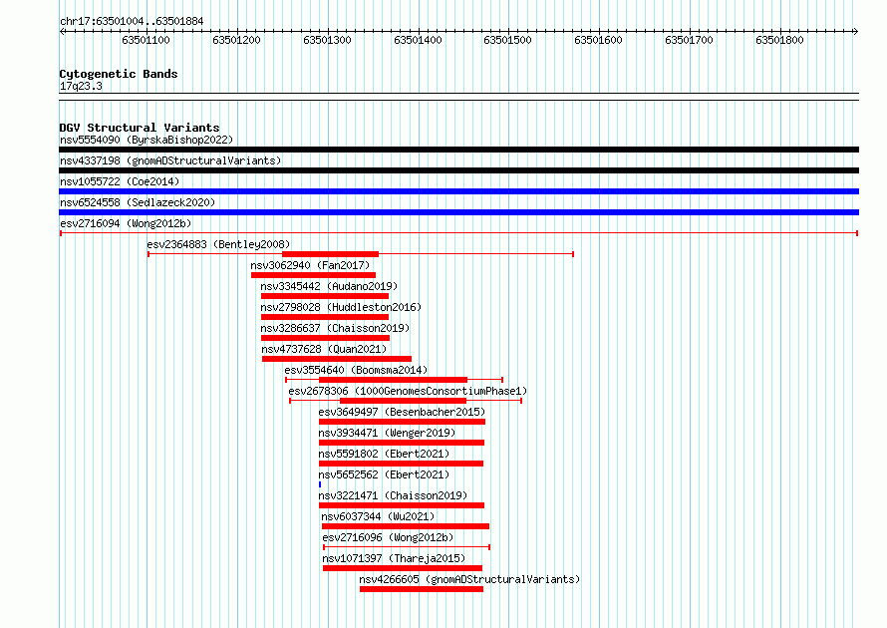Open the nsv1071397 (Thareja2015) label
Viewport: 887px width, 628px height.
pos(394,558)
